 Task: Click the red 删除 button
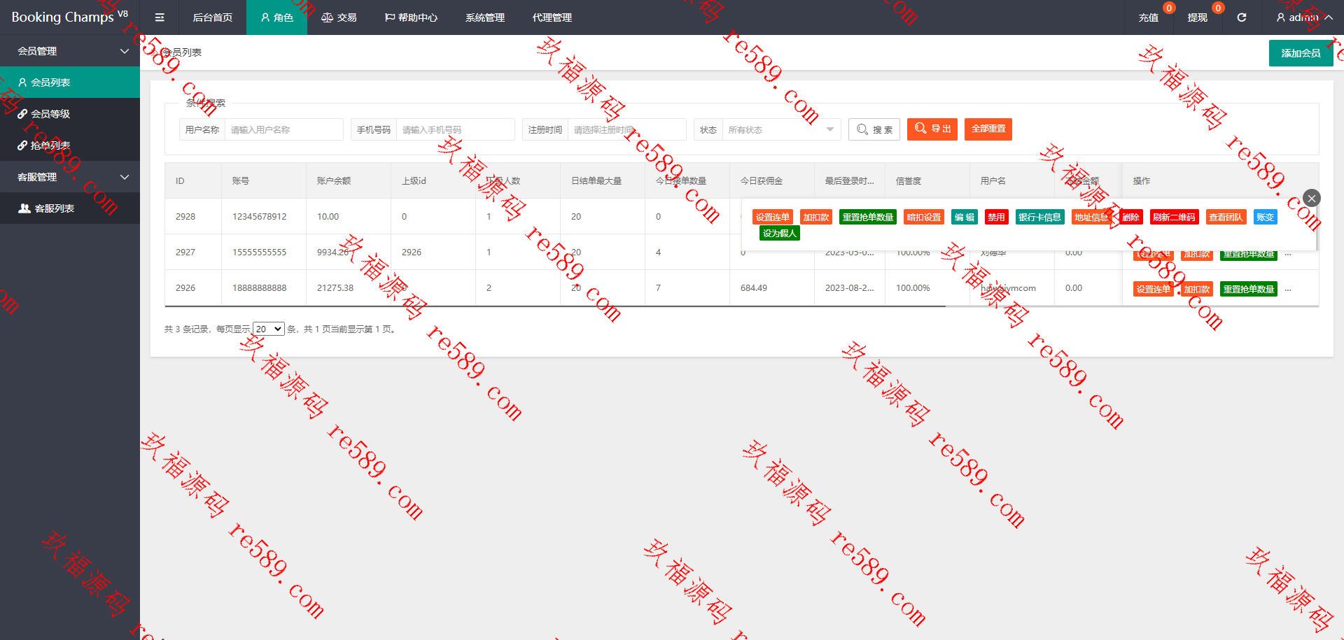pos(1131,218)
